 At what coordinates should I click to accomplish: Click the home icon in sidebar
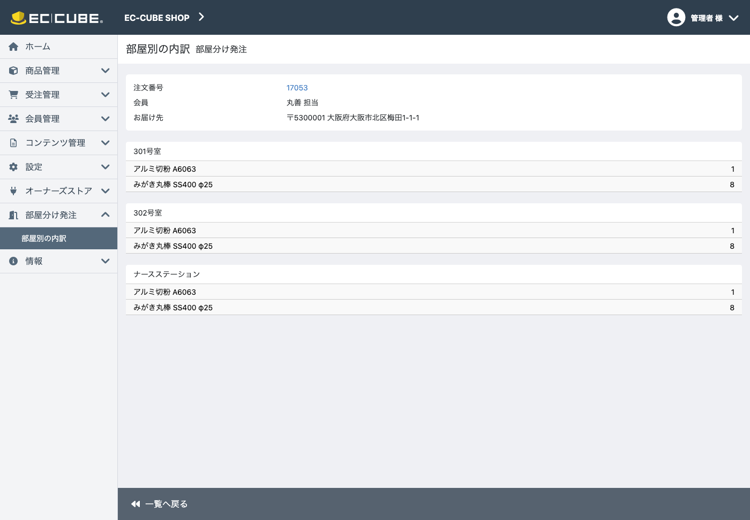(13, 47)
